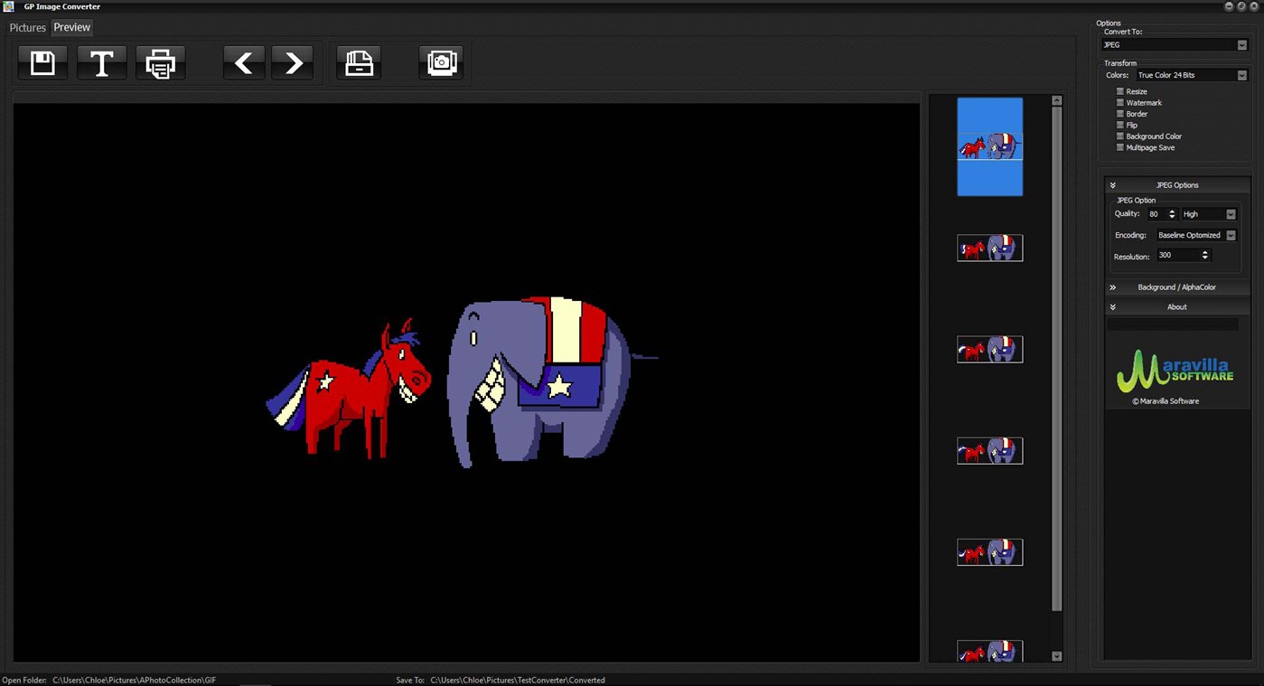Click the Quality value field showing 80
Image resolution: width=1264 pixels, height=686 pixels.
click(1156, 214)
